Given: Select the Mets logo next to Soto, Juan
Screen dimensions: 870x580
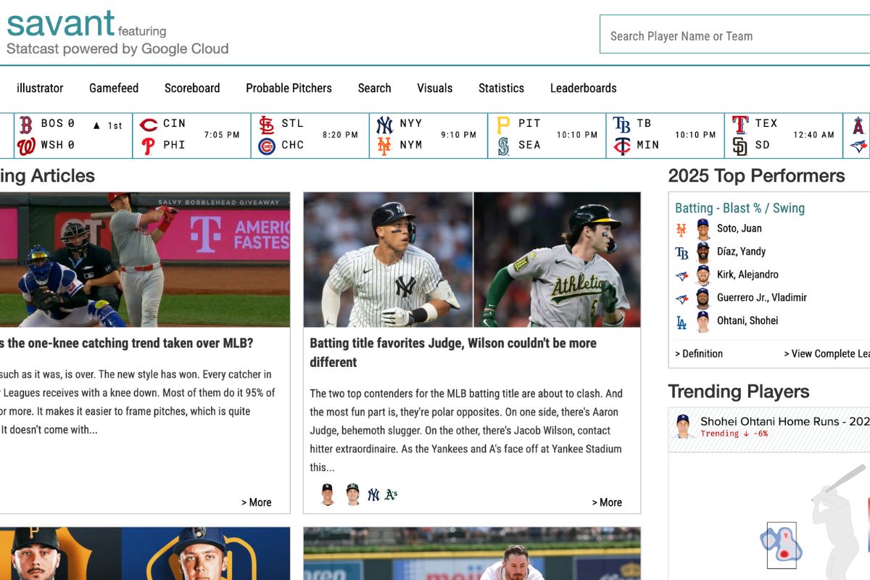Looking at the screenshot, I should [681, 228].
